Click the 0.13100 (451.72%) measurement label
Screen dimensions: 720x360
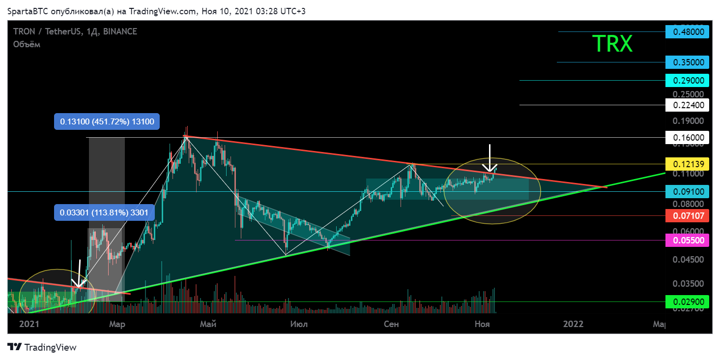tap(107, 121)
